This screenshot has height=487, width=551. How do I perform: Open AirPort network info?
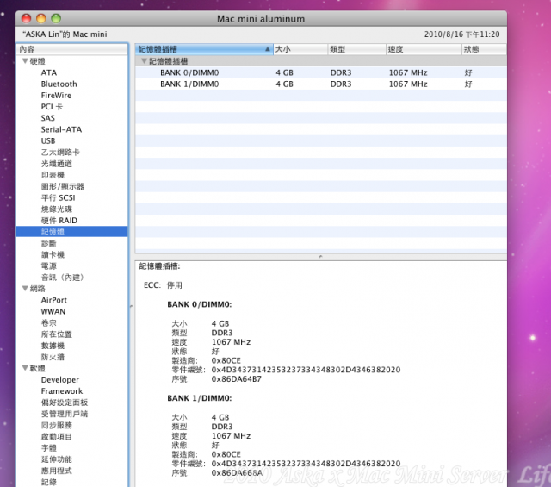tap(53, 300)
